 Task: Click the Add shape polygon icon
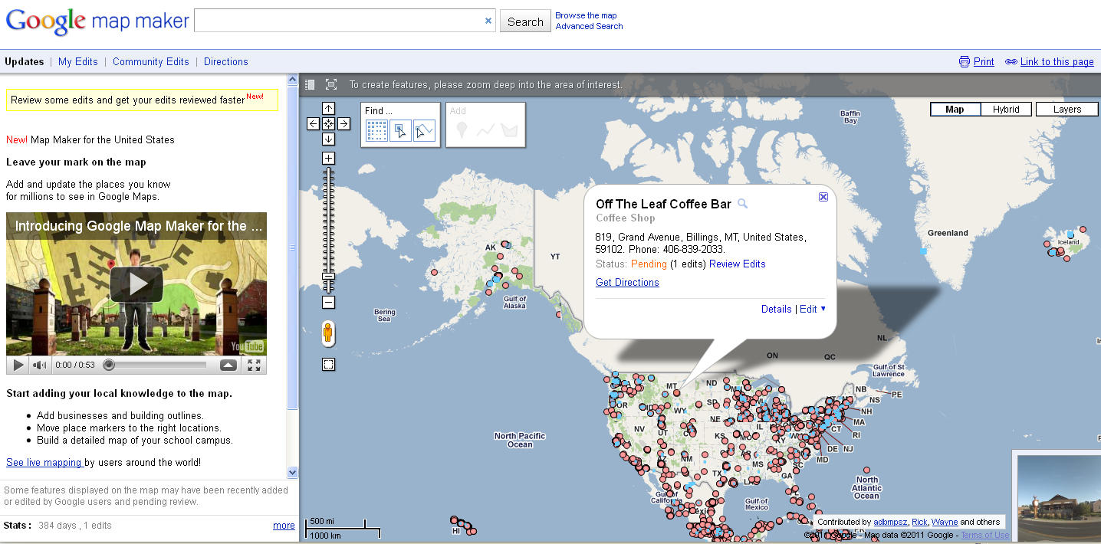[510, 131]
